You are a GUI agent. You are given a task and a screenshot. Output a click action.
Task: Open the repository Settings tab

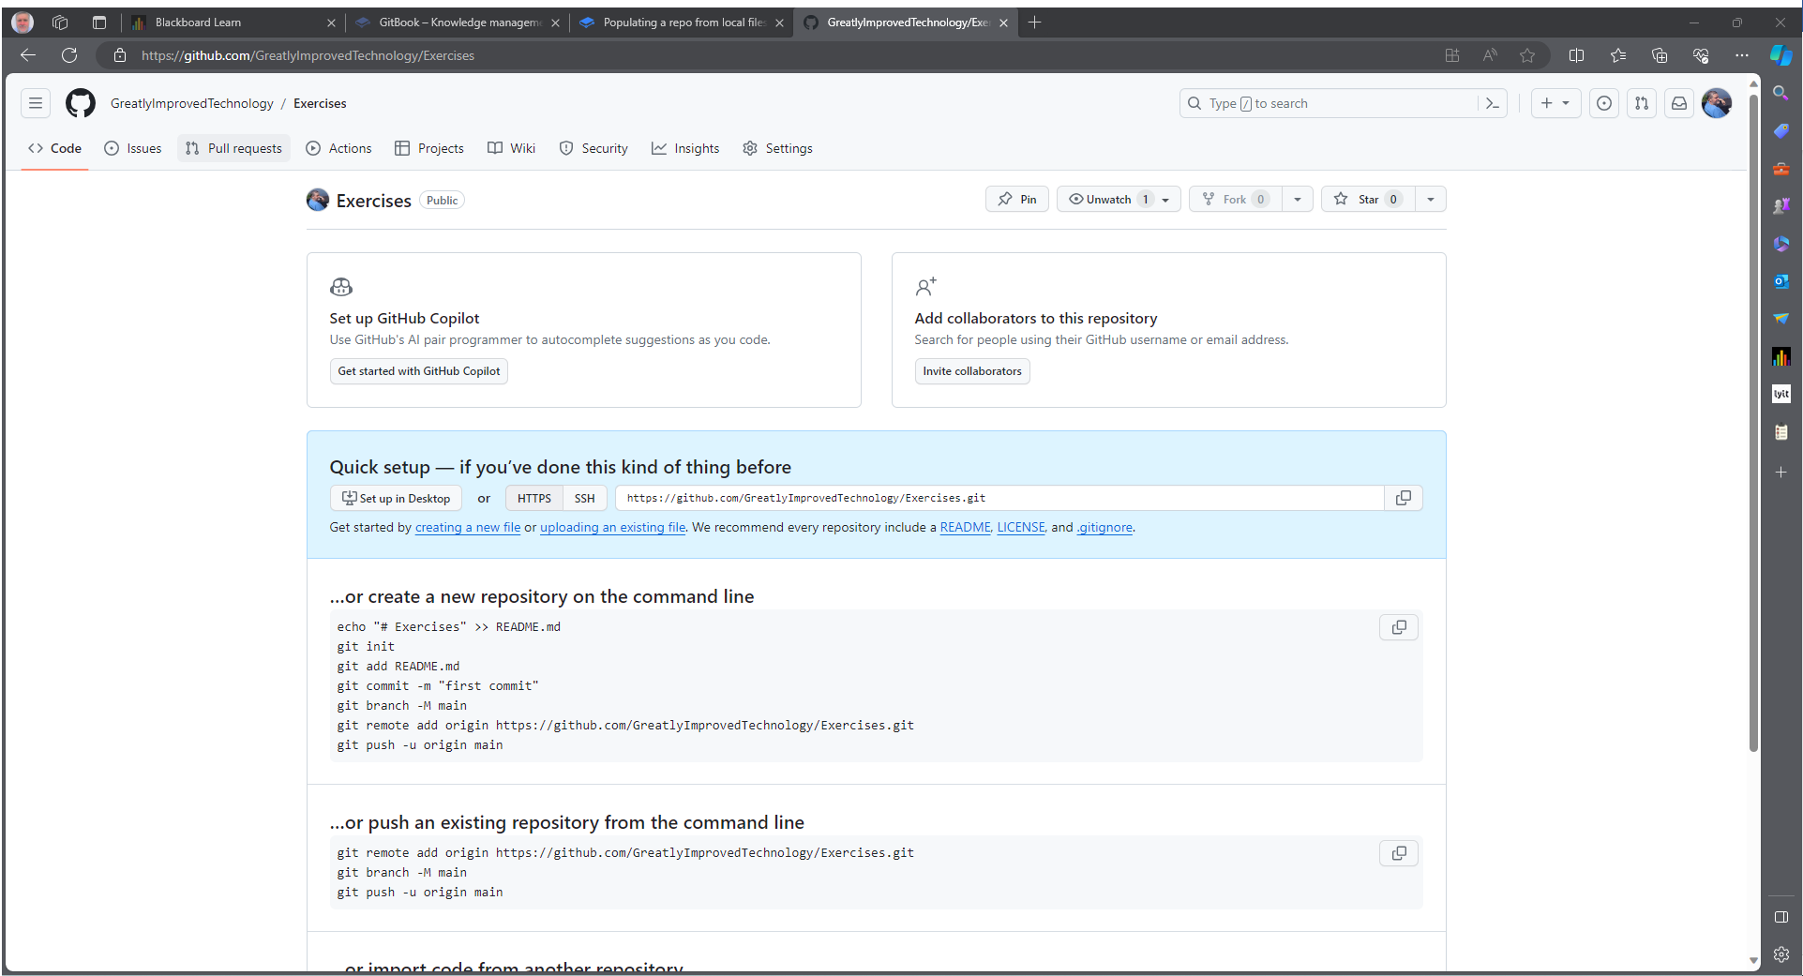pyautogui.click(x=777, y=148)
